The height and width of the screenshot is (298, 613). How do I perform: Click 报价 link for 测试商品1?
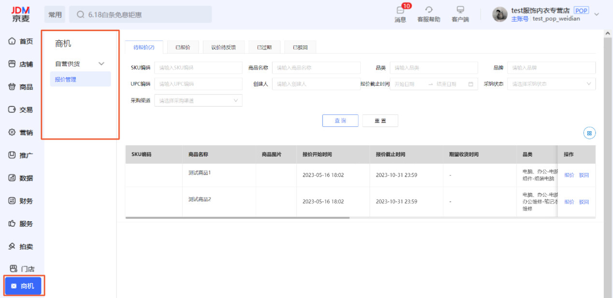(x=568, y=175)
